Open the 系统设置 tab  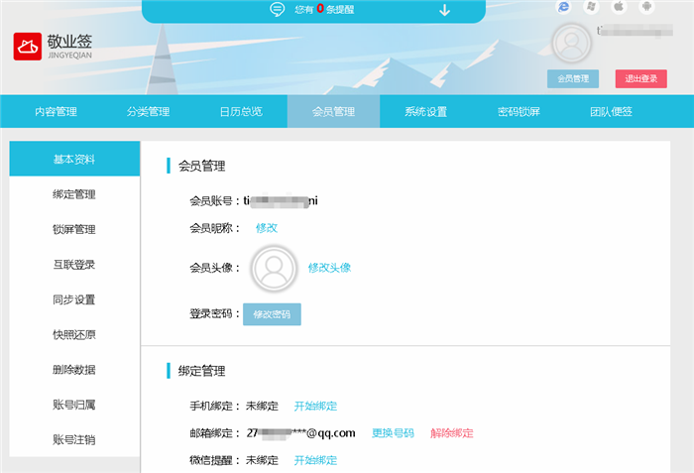(425, 112)
